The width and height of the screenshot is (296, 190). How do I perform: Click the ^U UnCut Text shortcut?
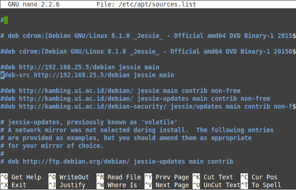(217, 185)
